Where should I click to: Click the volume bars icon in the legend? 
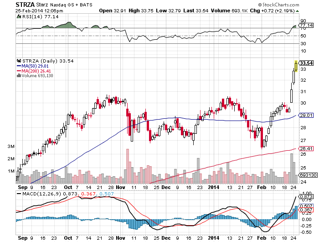pos(19,76)
